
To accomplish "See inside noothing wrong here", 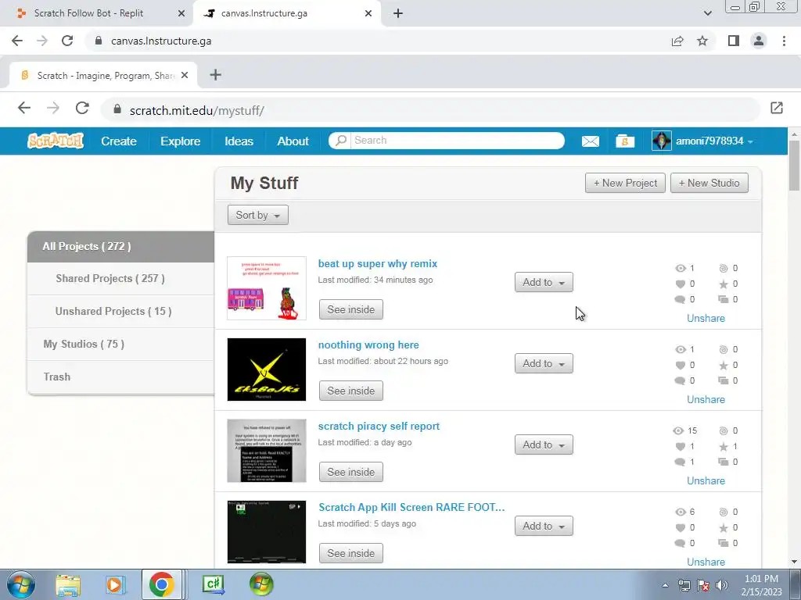I will click(x=351, y=391).
